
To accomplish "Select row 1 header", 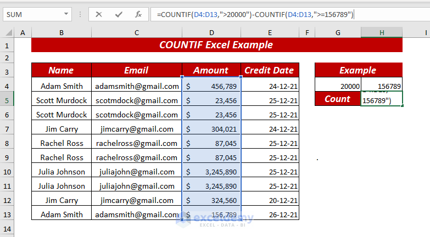I will [7, 45].
